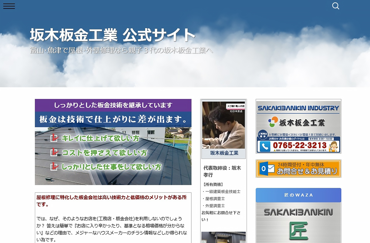Open the hamburger menu icon
370x243 pixels.
(x=9, y=6)
